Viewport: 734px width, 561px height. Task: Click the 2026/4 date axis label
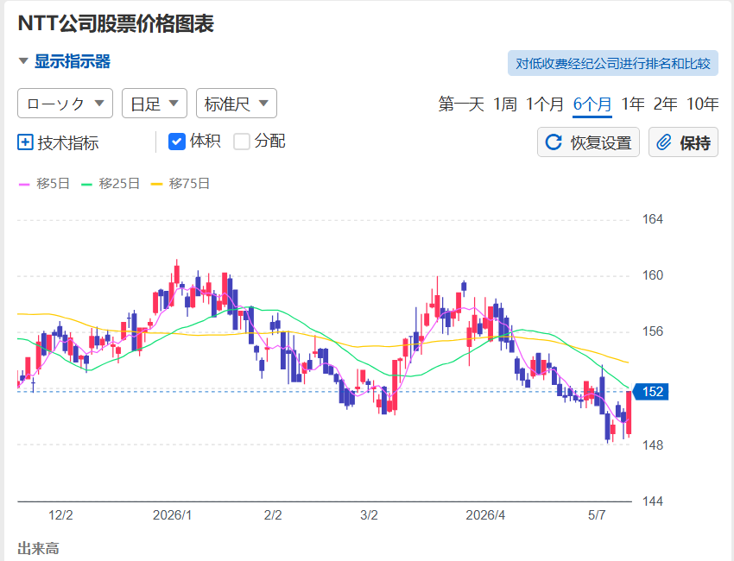click(485, 515)
